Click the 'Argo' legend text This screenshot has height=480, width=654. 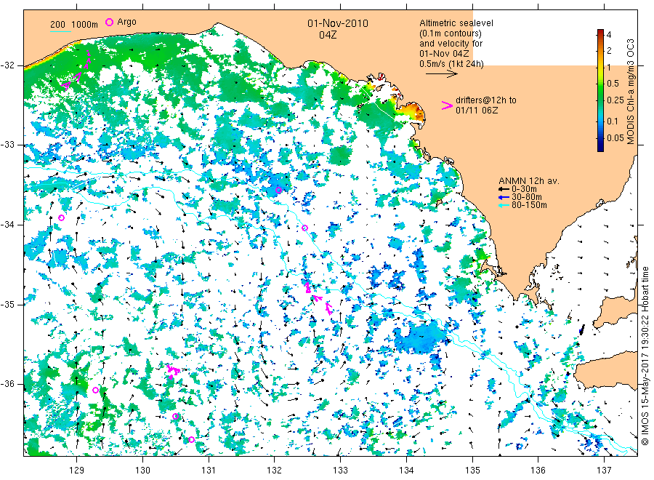[x=126, y=22]
